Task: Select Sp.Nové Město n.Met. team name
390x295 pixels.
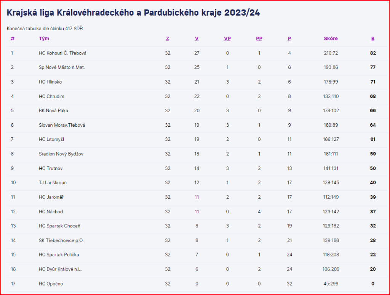Action: (62, 68)
